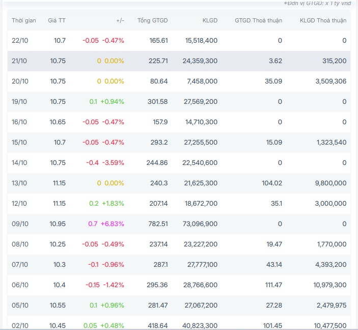Click negotiated volume 1,323,540

332,142
